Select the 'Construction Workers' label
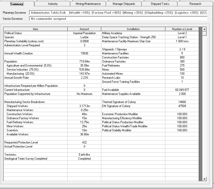 pos(20,114)
